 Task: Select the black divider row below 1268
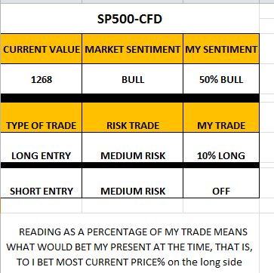click(x=130, y=98)
